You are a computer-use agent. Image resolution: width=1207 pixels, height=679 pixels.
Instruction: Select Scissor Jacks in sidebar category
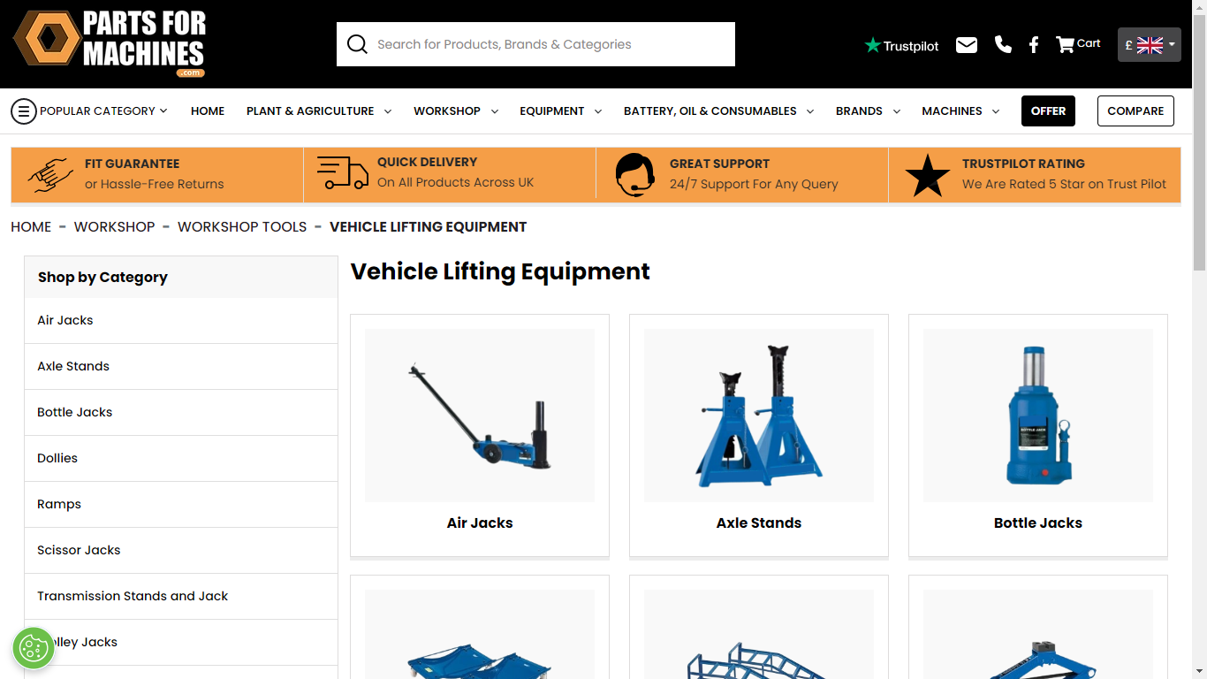[x=181, y=551]
